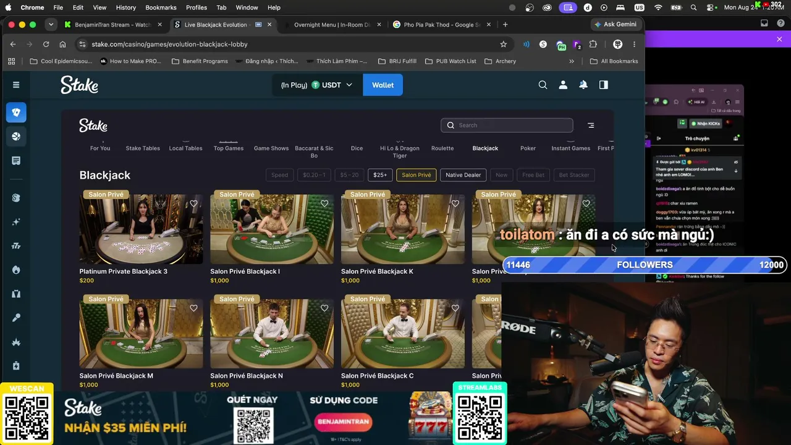Select the Free Bet filter chip
This screenshot has width=791, height=445.
pos(533,175)
